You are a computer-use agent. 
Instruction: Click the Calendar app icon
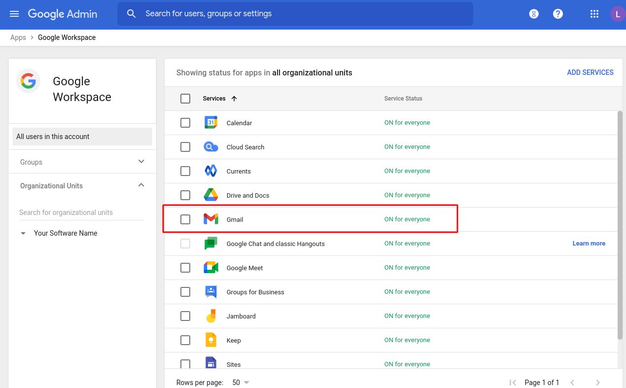(x=211, y=123)
